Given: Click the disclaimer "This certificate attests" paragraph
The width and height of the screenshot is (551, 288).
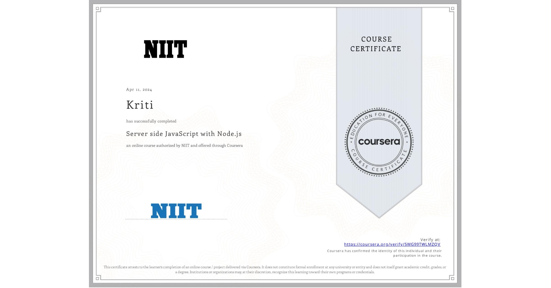Looking at the screenshot, I should point(275,269).
